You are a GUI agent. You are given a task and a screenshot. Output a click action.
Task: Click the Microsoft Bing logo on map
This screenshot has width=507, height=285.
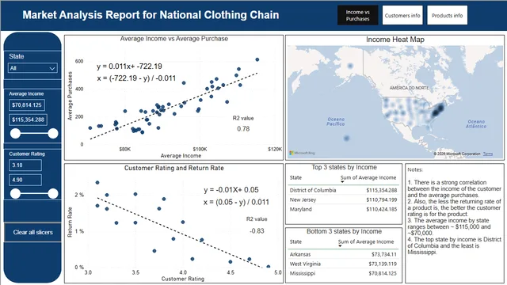pos(302,153)
